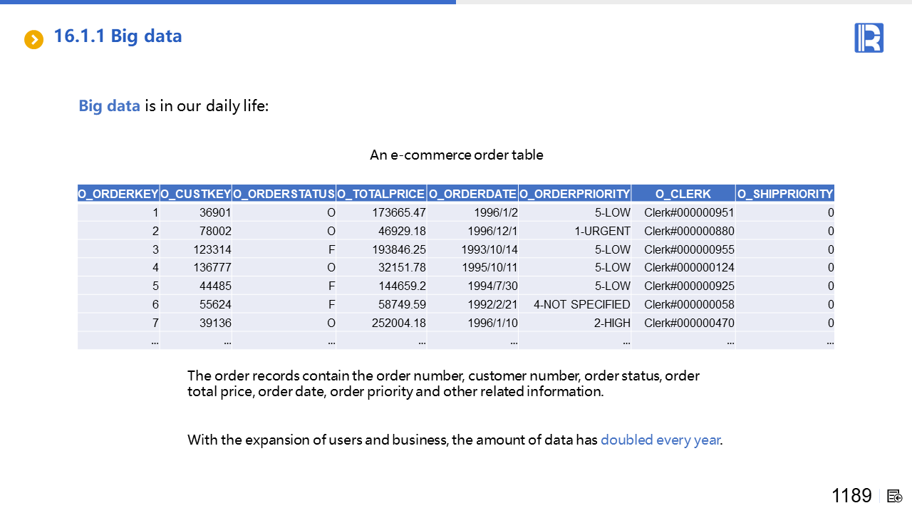Select the O_SHIPPRIORITY column header

coord(784,194)
